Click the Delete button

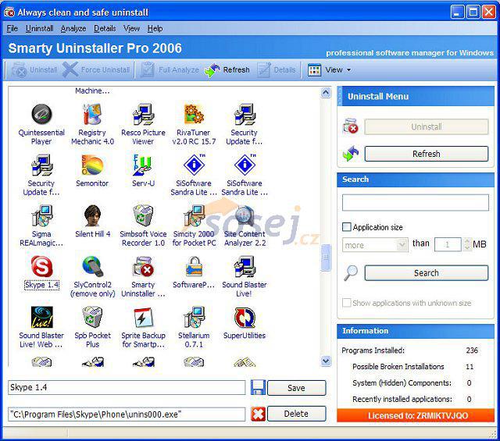coord(297,414)
